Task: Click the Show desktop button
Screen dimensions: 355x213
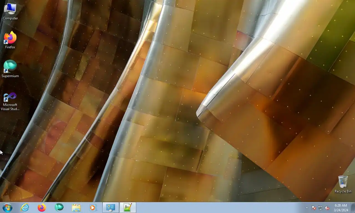Action: point(353,207)
